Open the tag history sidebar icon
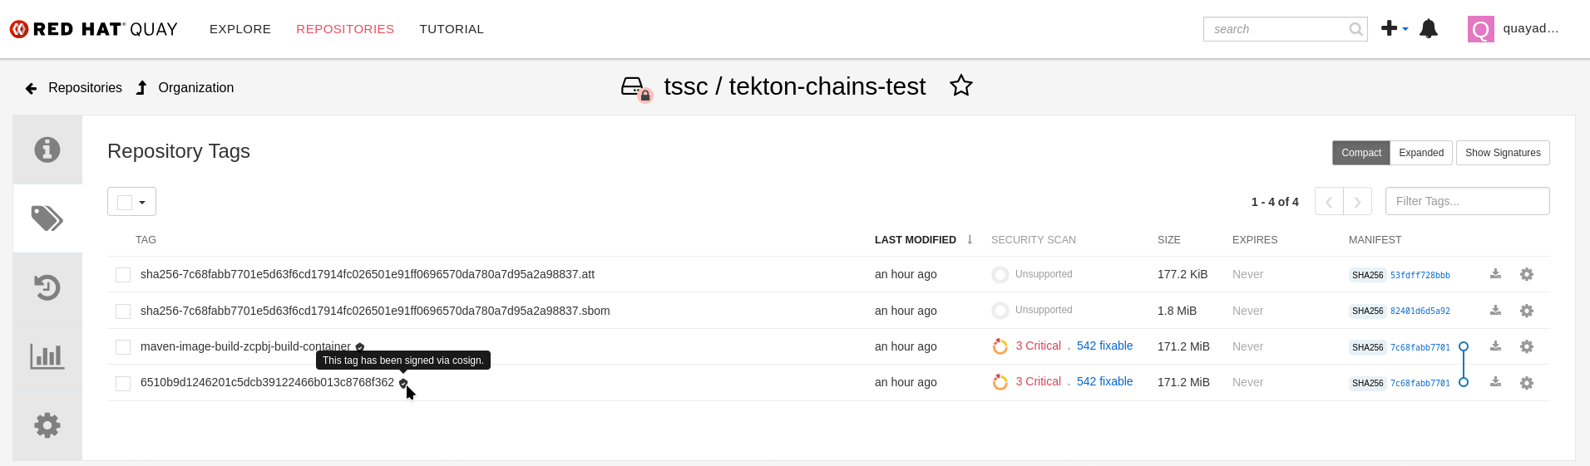1590x466 pixels. (x=47, y=287)
